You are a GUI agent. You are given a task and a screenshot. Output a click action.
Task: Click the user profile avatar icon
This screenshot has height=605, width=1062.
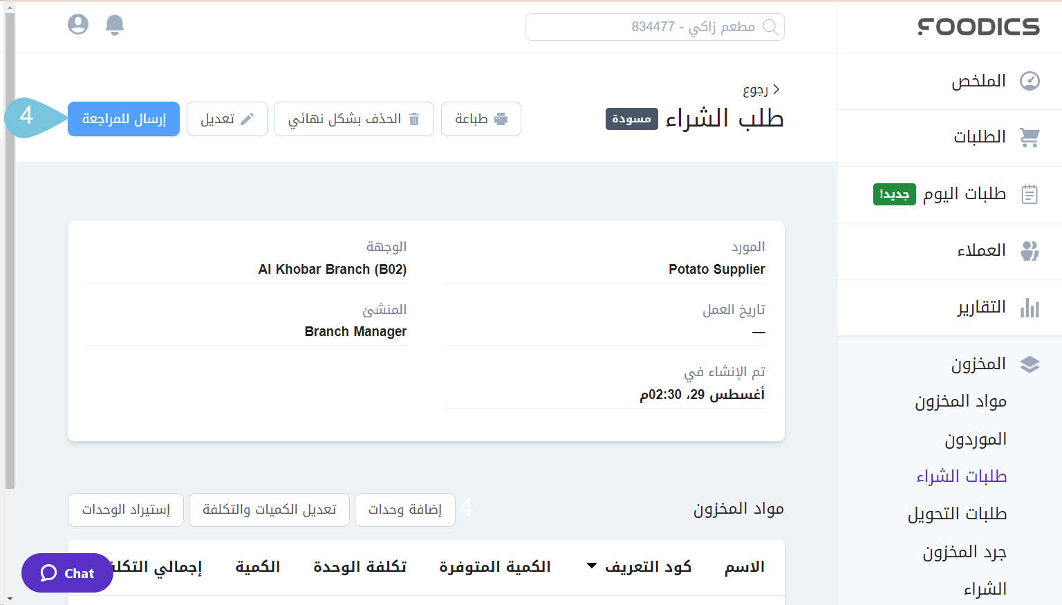pos(78,25)
